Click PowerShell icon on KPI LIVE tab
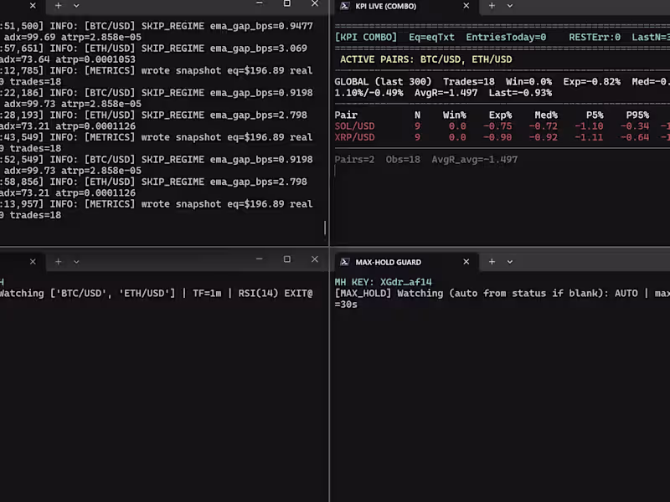Viewport: 670px width, 502px height. pyautogui.click(x=345, y=6)
